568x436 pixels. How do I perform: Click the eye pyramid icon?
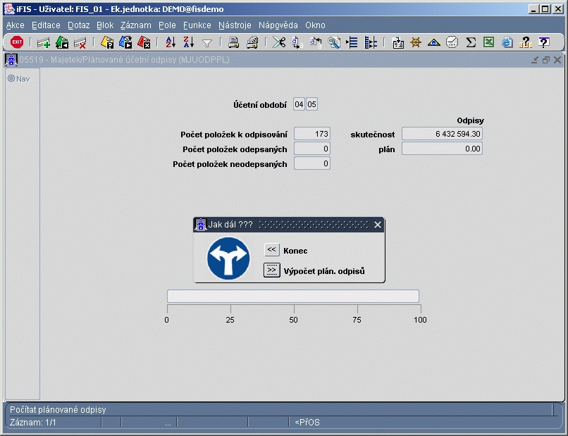click(x=434, y=43)
